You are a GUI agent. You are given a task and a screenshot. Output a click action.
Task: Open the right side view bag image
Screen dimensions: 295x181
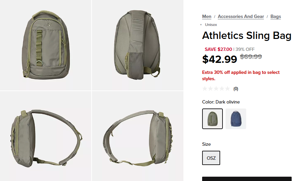[x=138, y=136]
